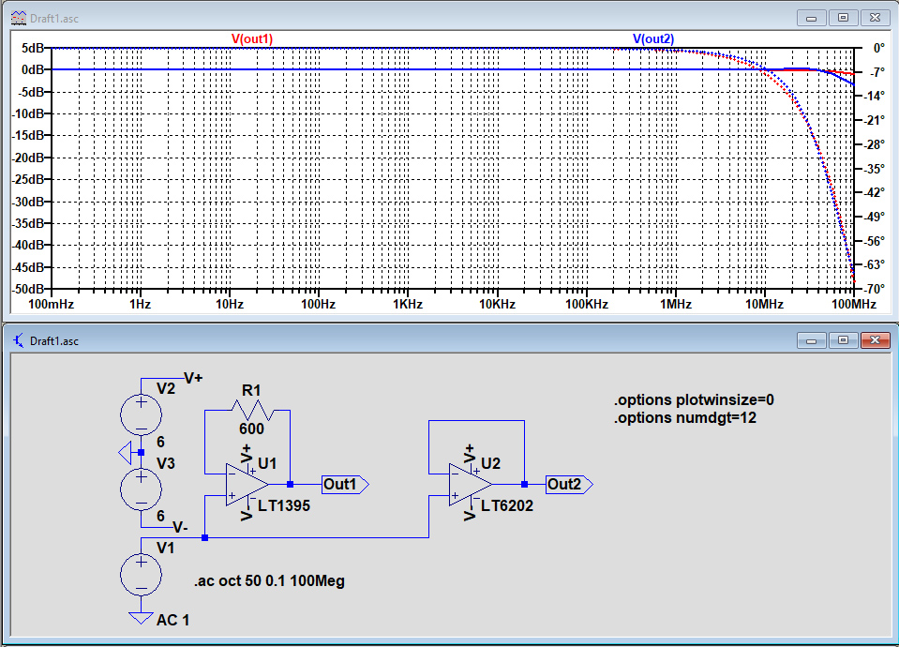Minimize the waveform plot window
This screenshot has height=647, width=899.
click(x=811, y=18)
